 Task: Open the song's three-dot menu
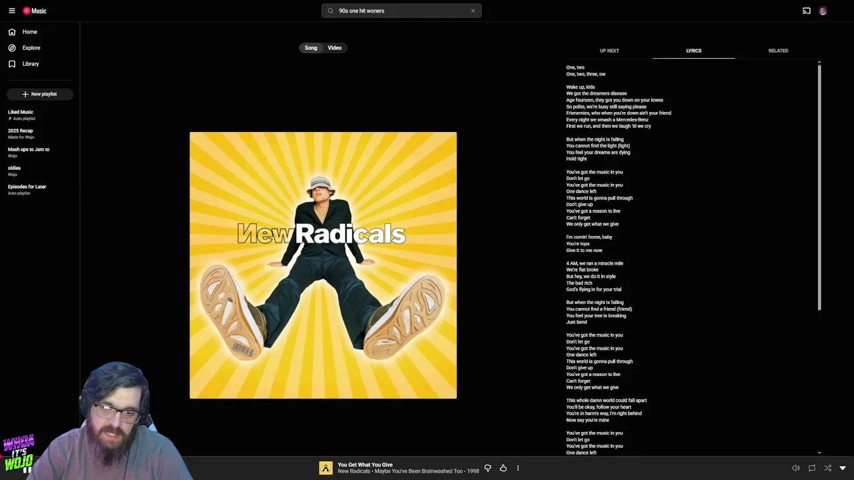click(518, 468)
